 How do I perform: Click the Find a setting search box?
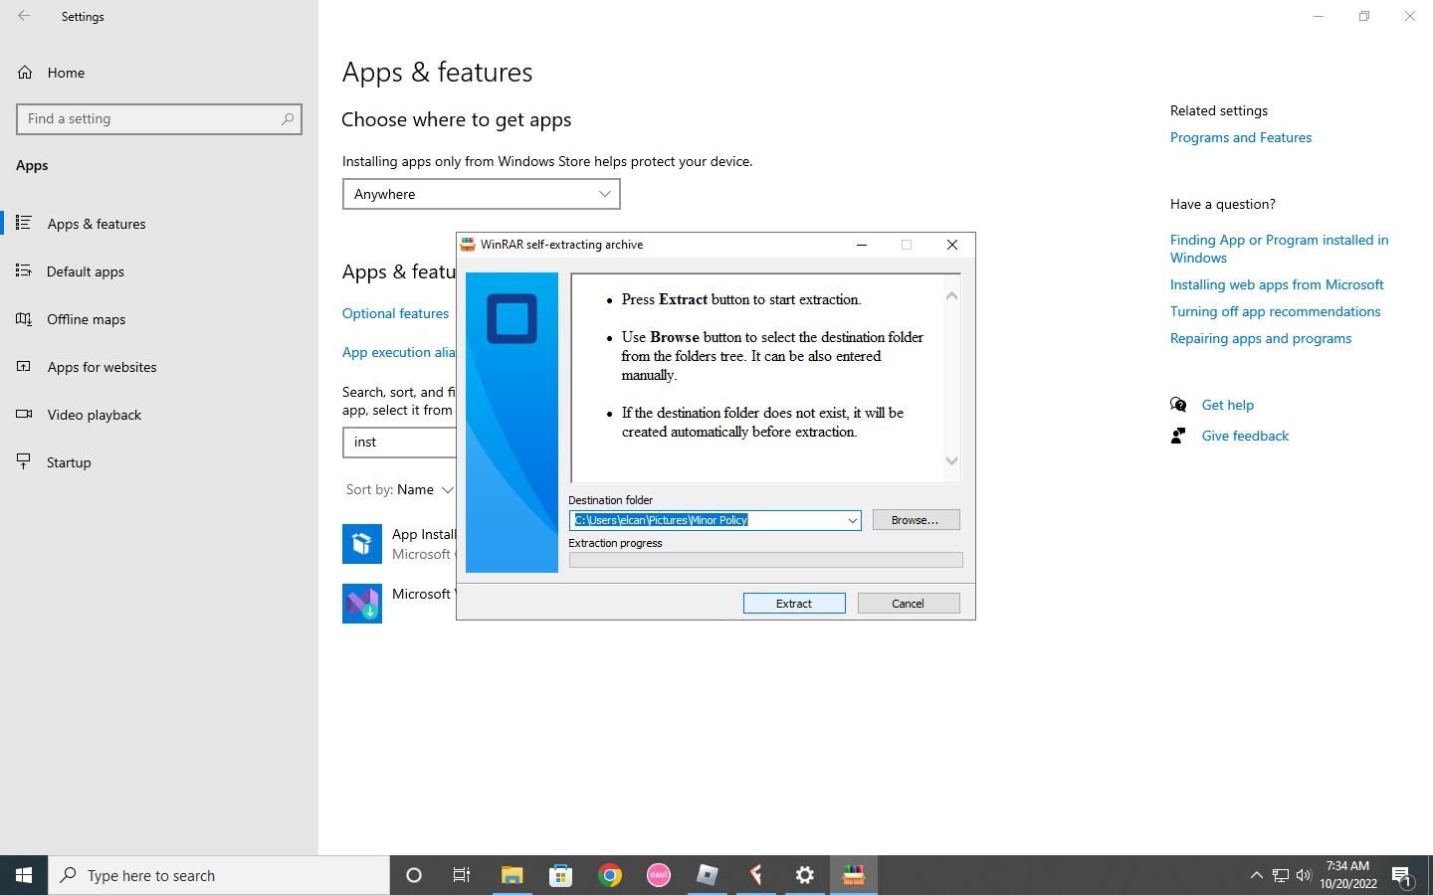point(149,118)
